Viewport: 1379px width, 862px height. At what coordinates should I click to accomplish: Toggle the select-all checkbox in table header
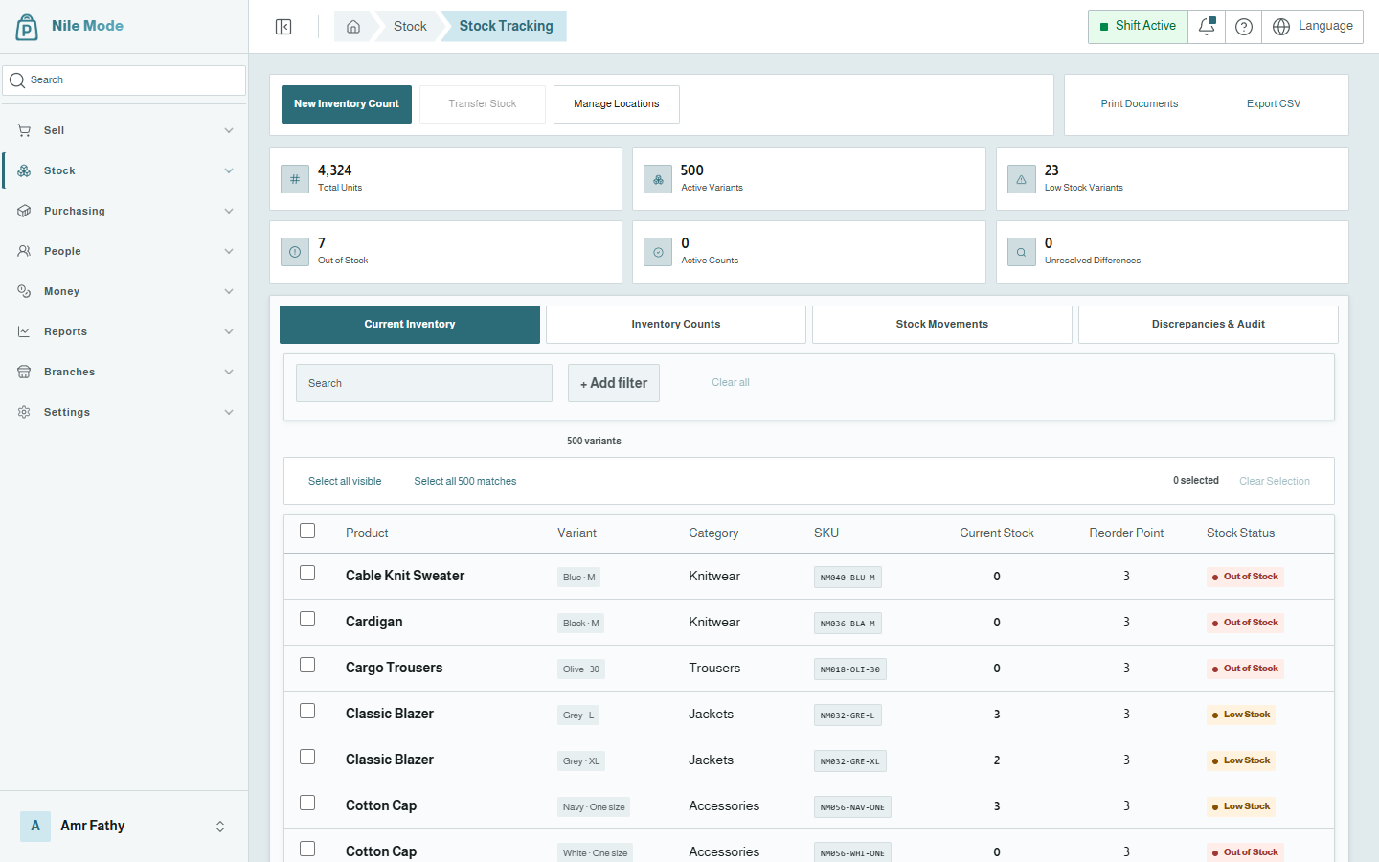click(307, 531)
